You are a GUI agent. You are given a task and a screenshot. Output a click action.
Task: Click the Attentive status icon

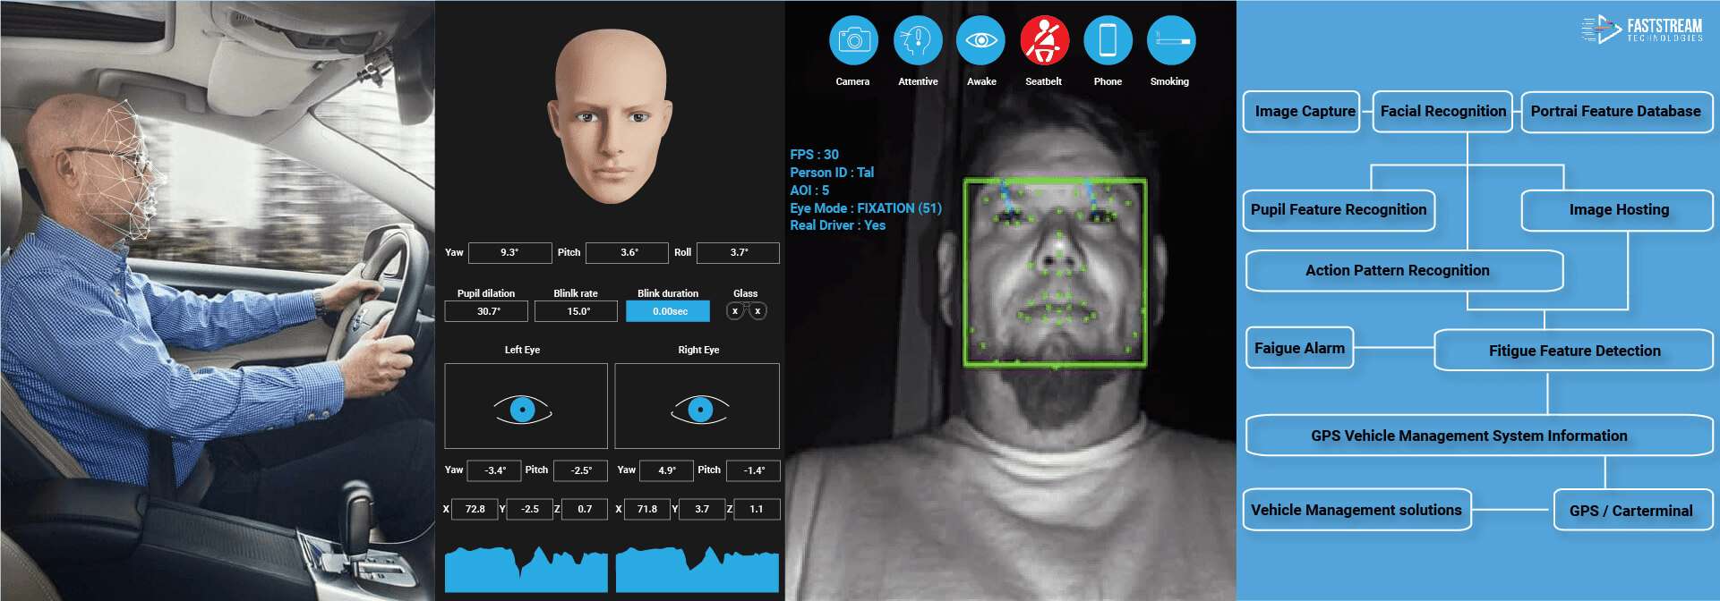pos(918,40)
